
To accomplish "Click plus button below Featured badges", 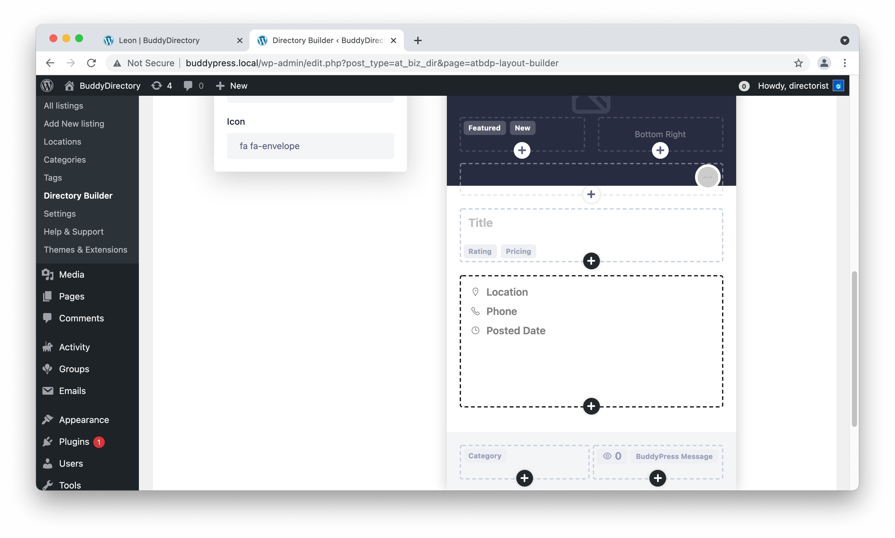I will point(522,150).
